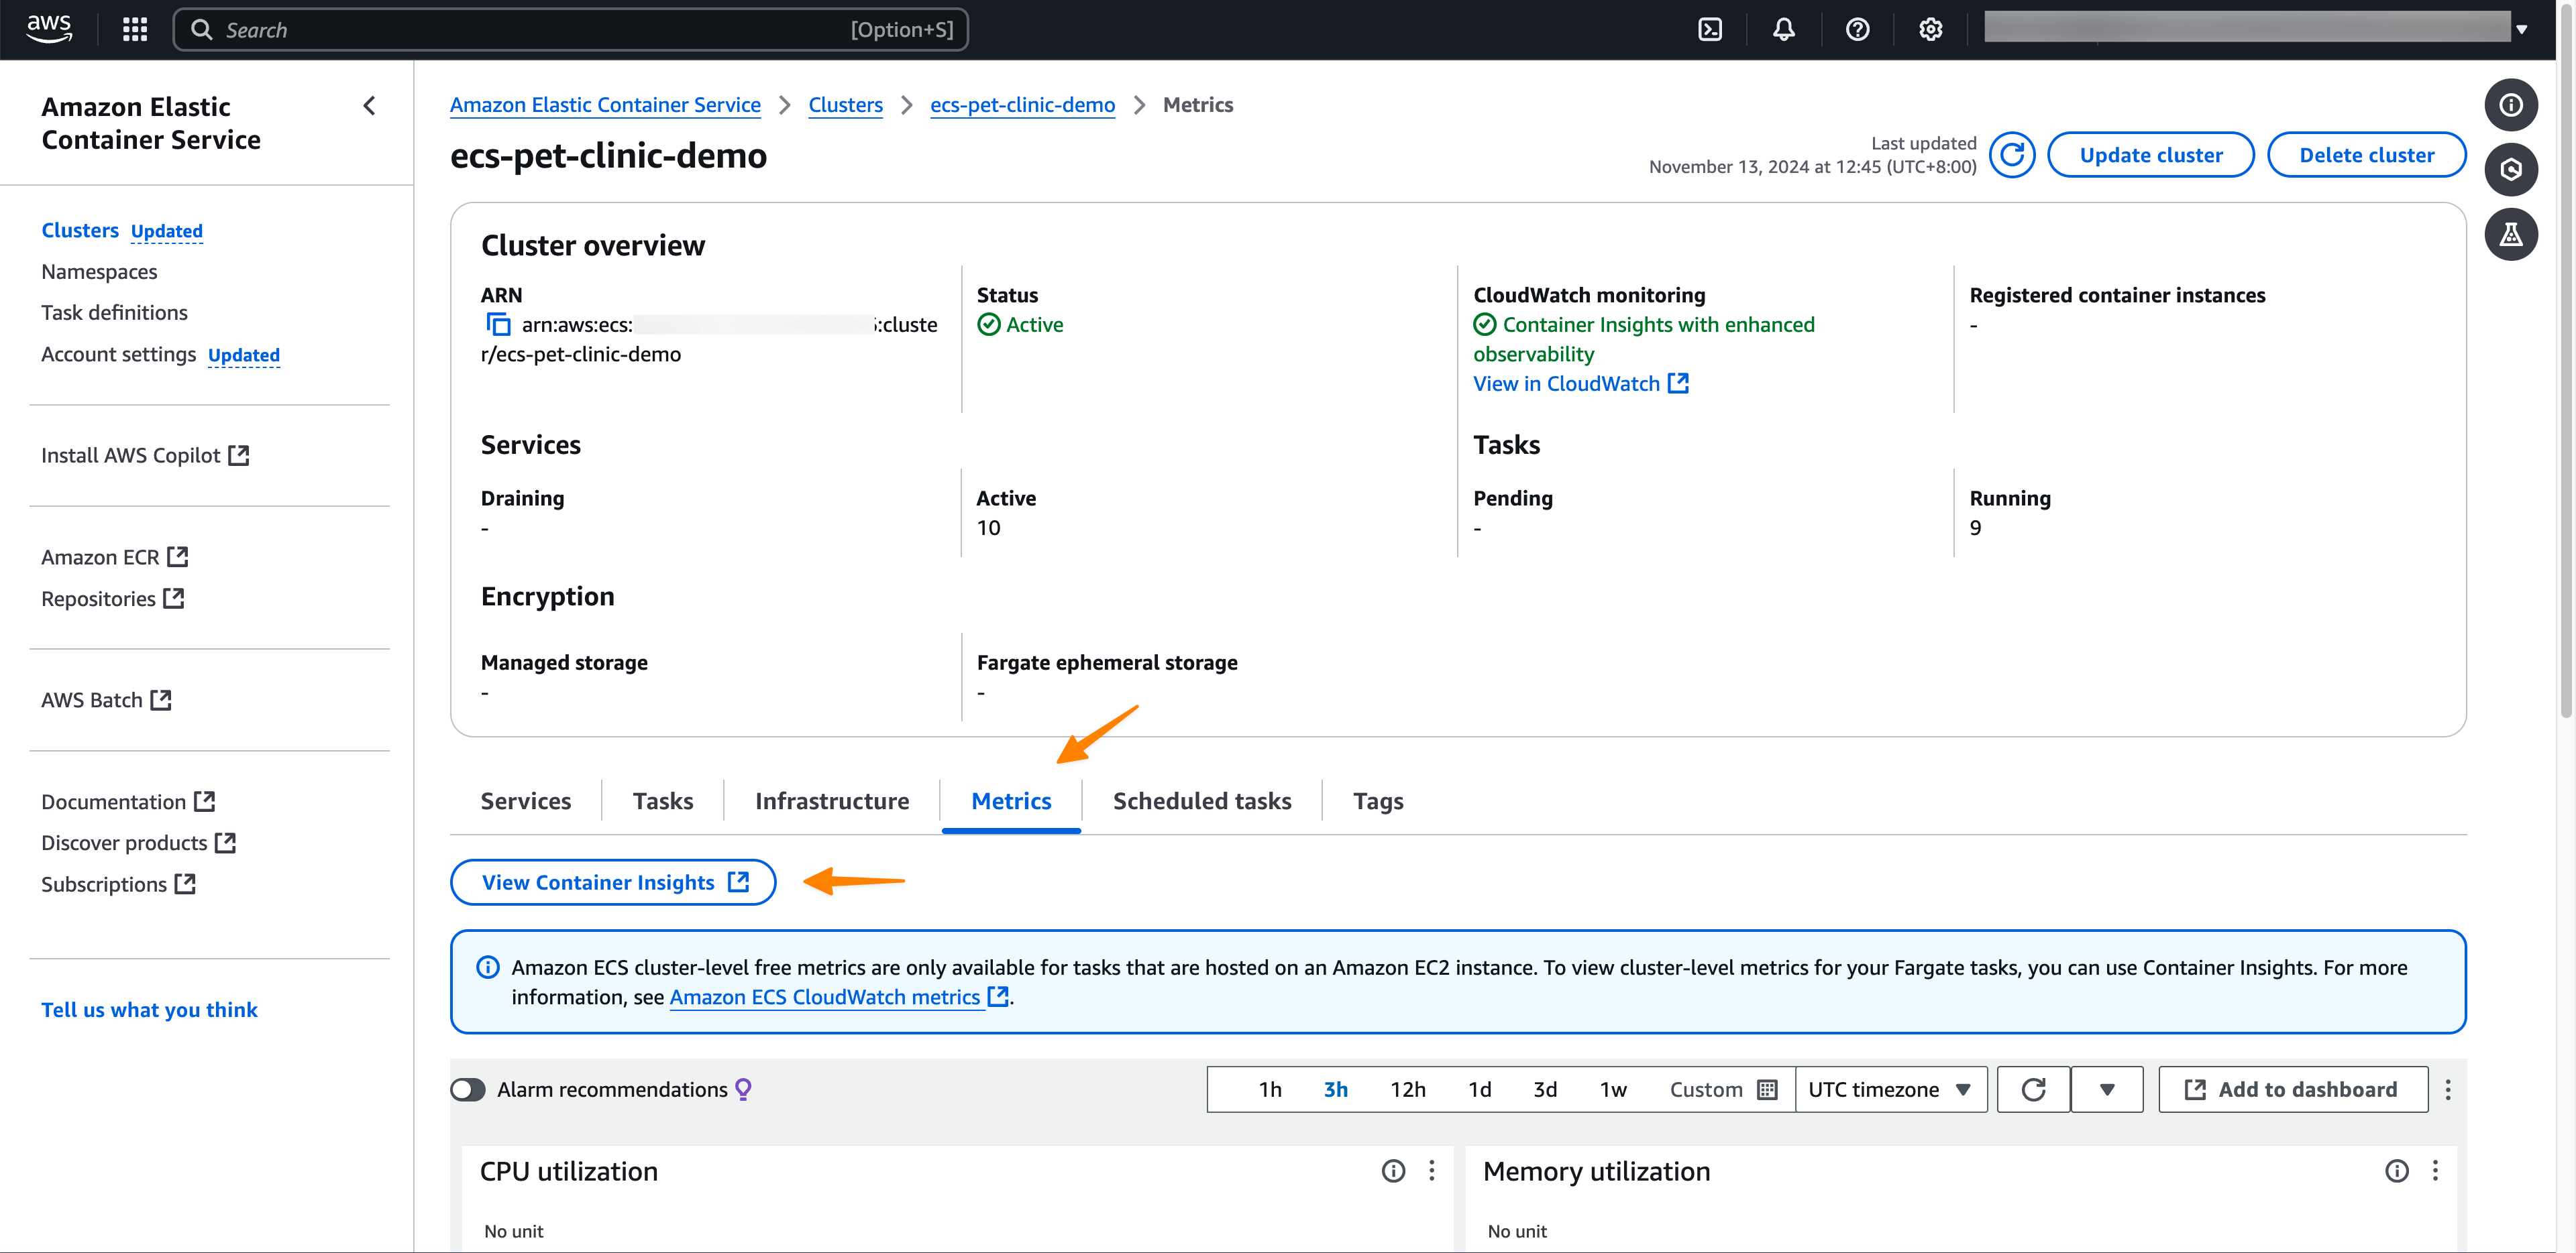
Task: Open the refresh interval dropdown arrow
Action: [x=2107, y=1089]
